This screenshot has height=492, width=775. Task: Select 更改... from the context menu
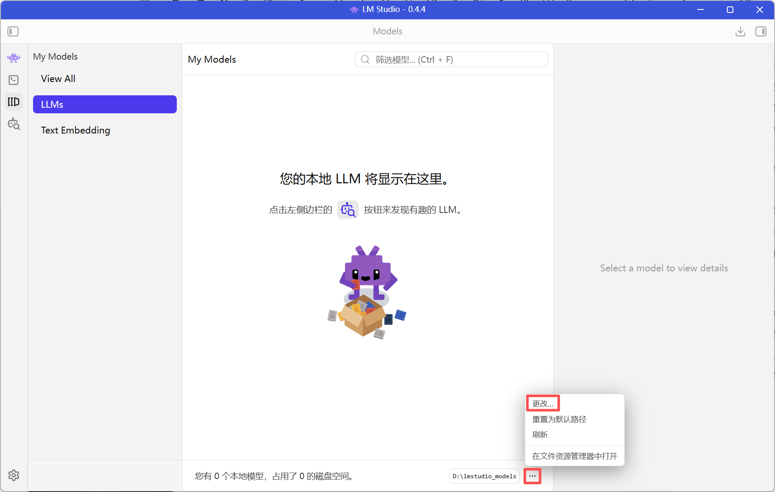coord(542,403)
